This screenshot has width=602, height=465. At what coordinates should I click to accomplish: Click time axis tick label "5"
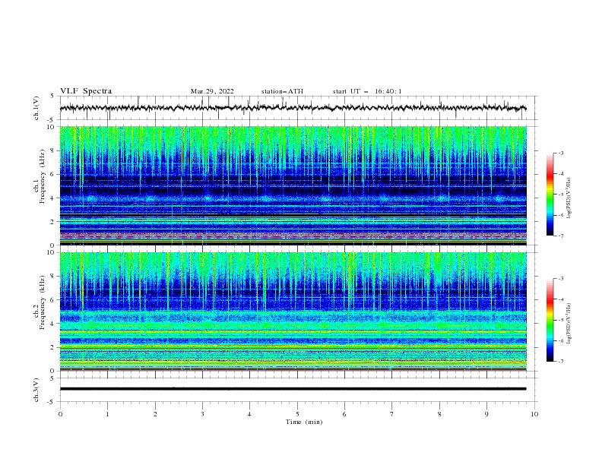pyautogui.click(x=297, y=414)
